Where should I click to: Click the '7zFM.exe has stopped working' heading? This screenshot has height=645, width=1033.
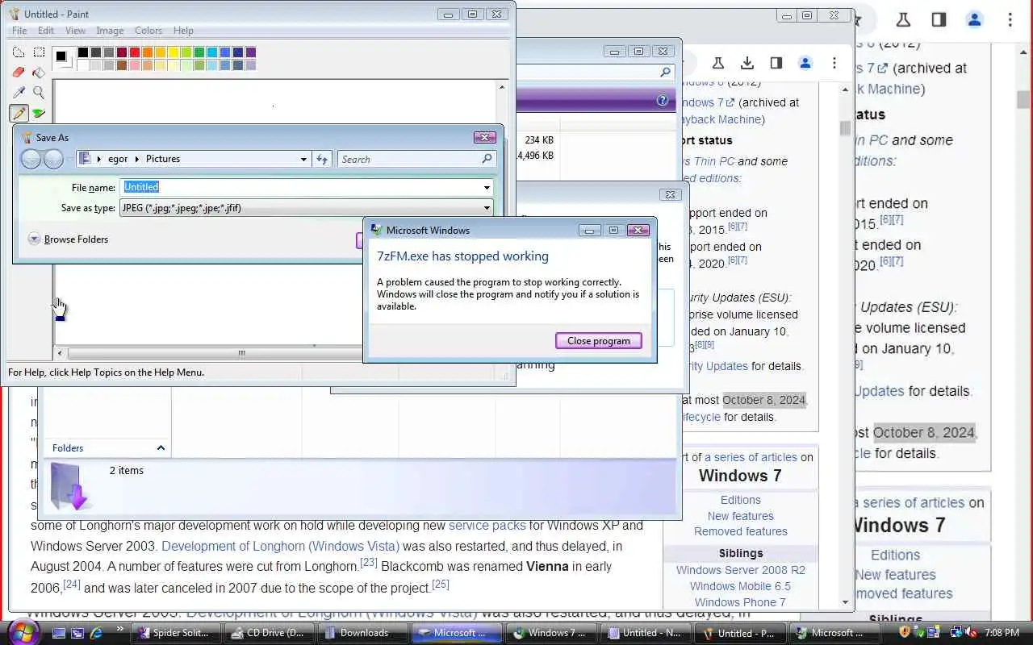click(x=462, y=256)
